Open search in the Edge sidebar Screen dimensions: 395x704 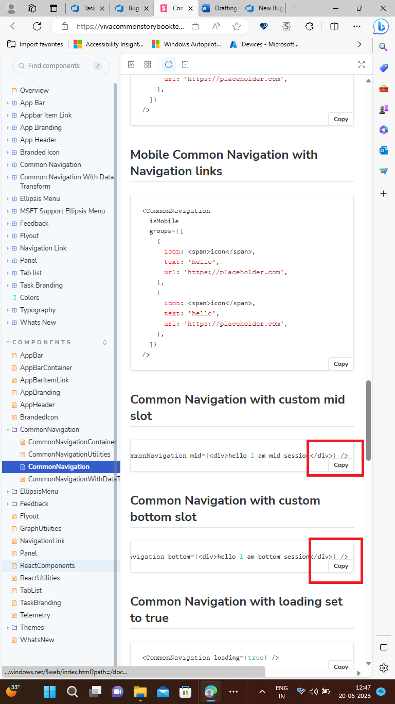coord(383,45)
